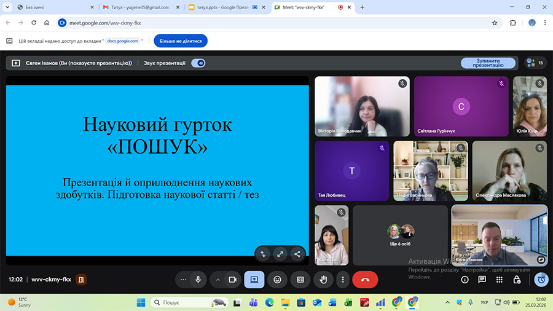The width and height of the screenshot is (553, 311).
Task: Toggle the camera button
Action: [x=233, y=280]
